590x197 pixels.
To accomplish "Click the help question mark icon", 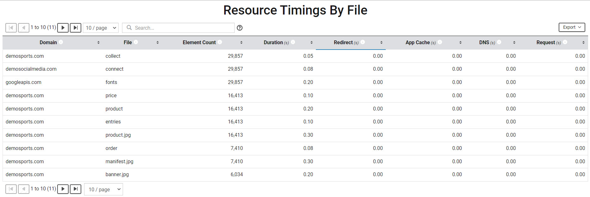I will (240, 28).
